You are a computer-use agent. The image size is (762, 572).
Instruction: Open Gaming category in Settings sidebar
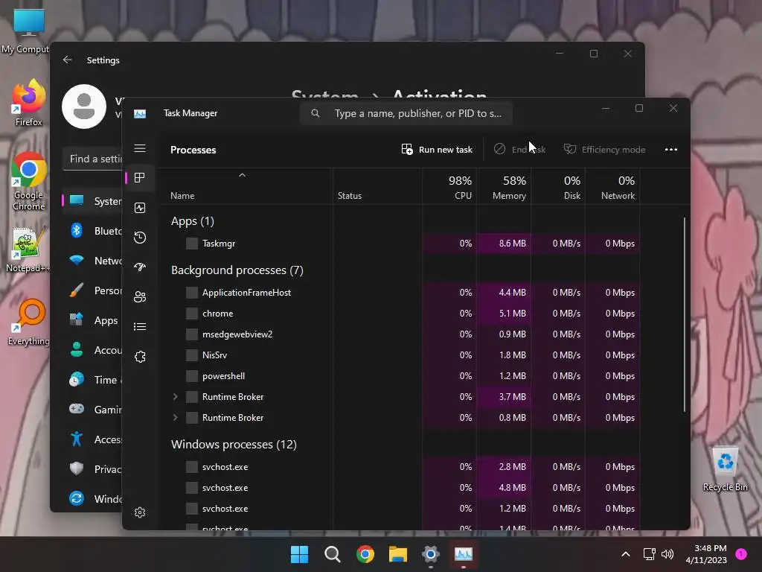[93, 410]
